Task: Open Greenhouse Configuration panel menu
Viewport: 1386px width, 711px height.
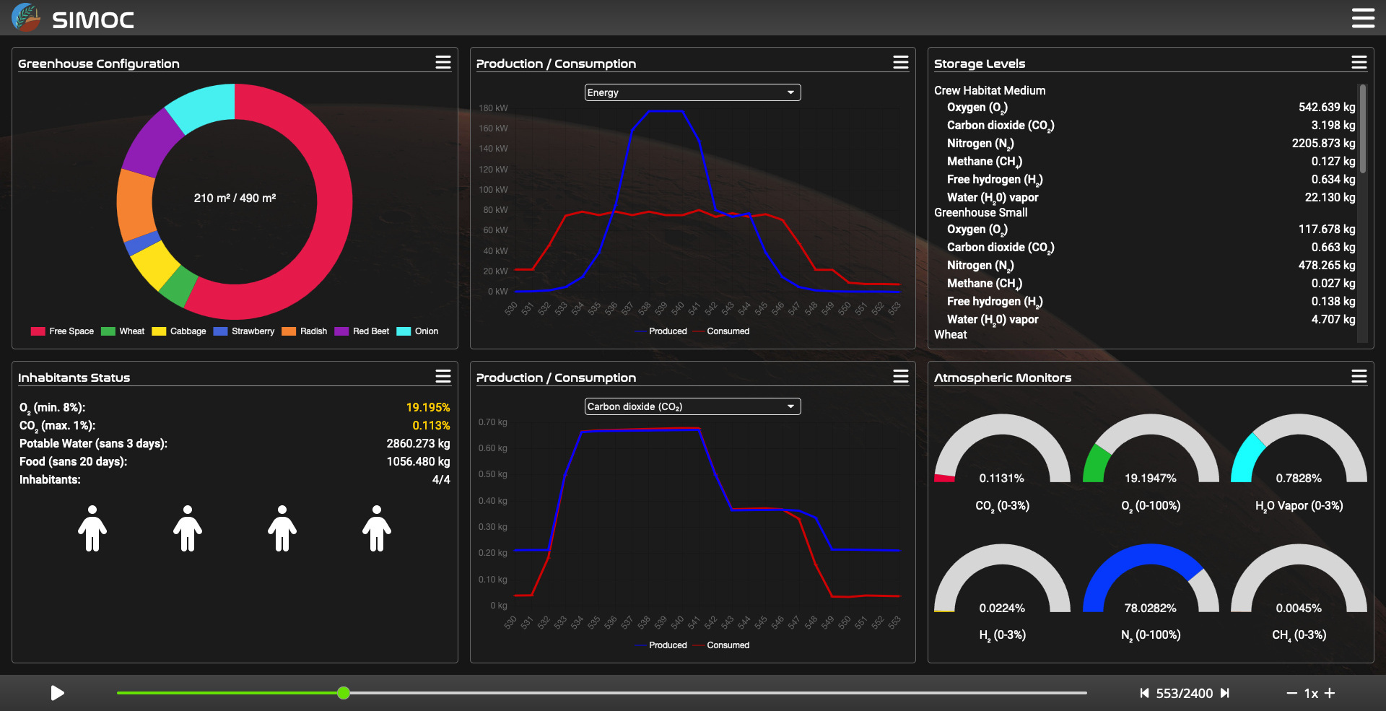Action: [x=443, y=63]
